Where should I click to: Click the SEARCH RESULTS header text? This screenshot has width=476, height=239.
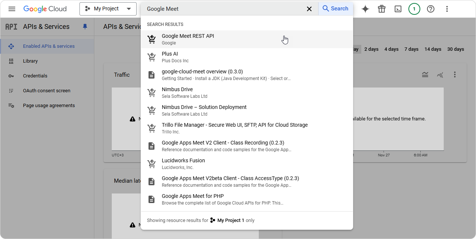tap(165, 24)
